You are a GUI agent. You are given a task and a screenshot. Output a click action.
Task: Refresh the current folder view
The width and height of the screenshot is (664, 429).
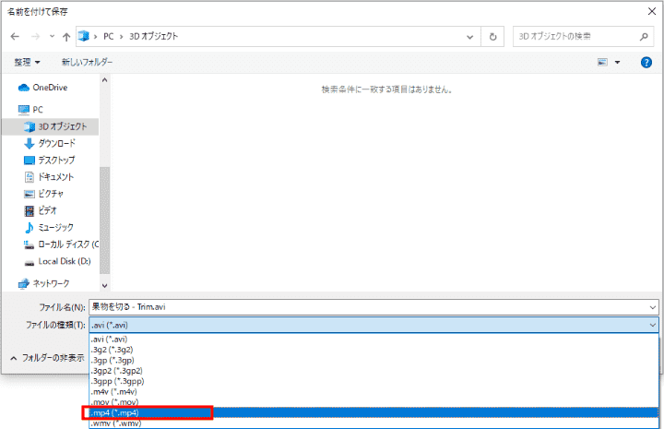(x=492, y=37)
